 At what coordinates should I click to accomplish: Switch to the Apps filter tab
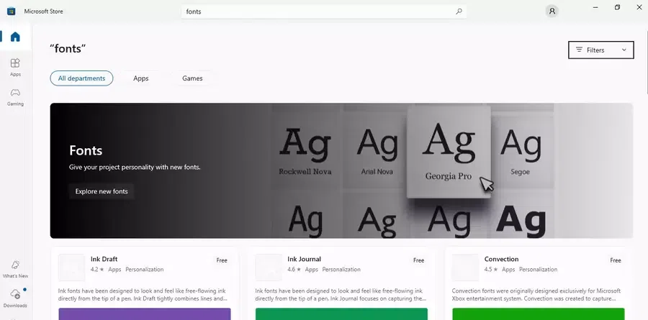click(141, 78)
